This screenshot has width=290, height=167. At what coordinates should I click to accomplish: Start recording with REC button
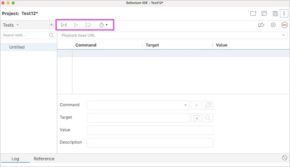[x=284, y=25]
